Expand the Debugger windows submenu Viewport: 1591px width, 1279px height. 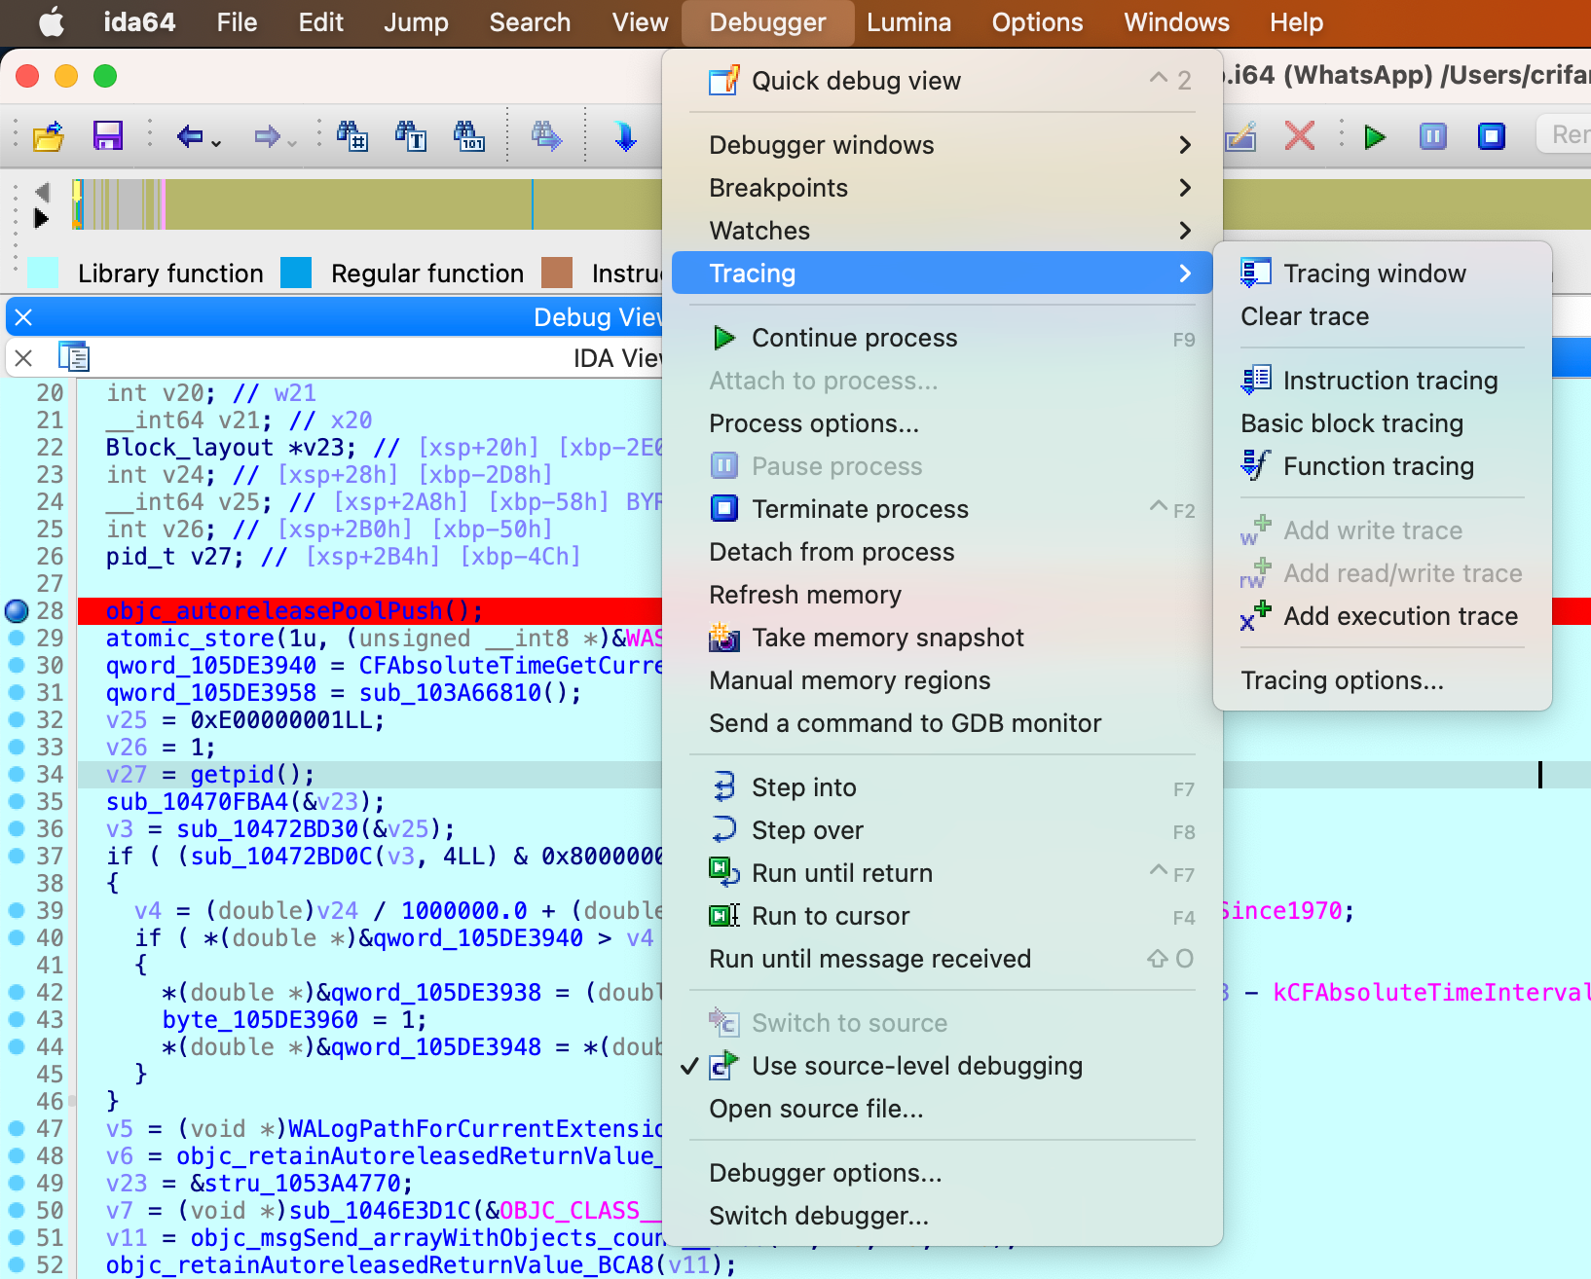[x=942, y=145]
